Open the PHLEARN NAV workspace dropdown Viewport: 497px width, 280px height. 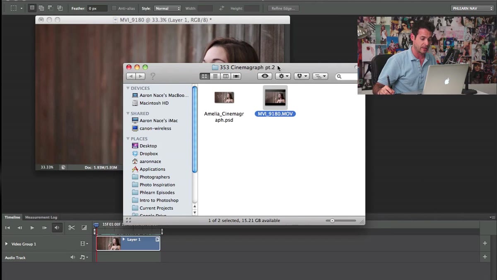coord(472,8)
